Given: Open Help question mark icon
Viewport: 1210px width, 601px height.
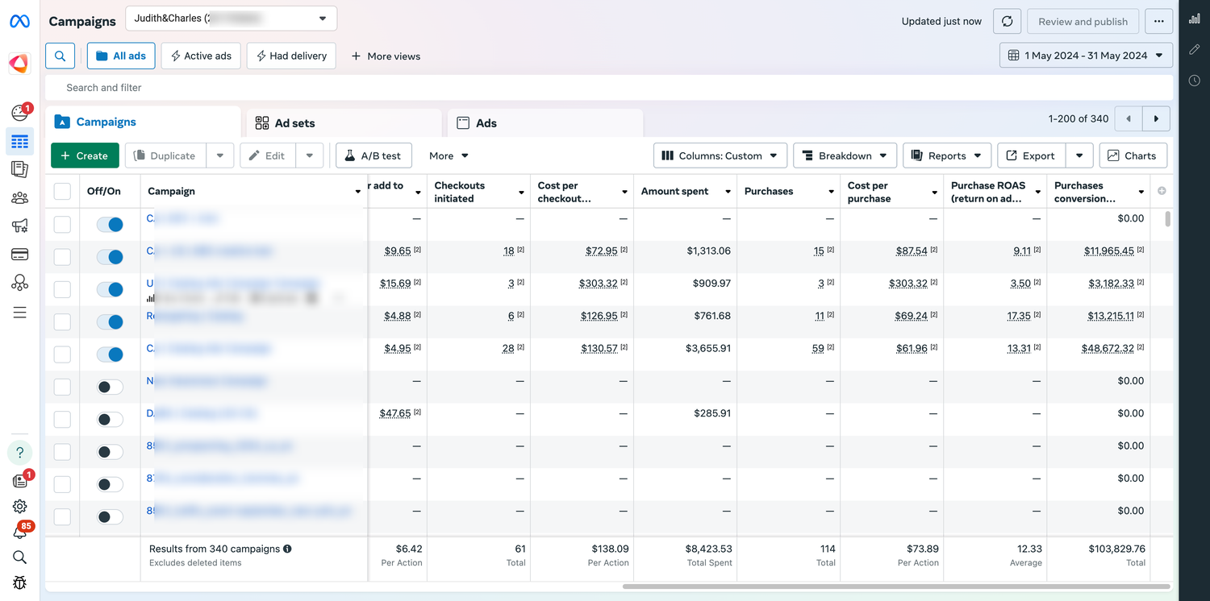Looking at the screenshot, I should (x=19, y=453).
